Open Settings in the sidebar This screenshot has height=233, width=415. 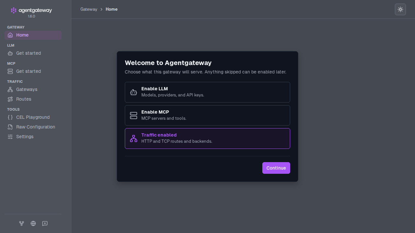point(33,137)
